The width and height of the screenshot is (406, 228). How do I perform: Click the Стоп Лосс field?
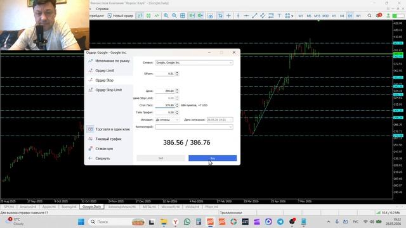coord(165,105)
